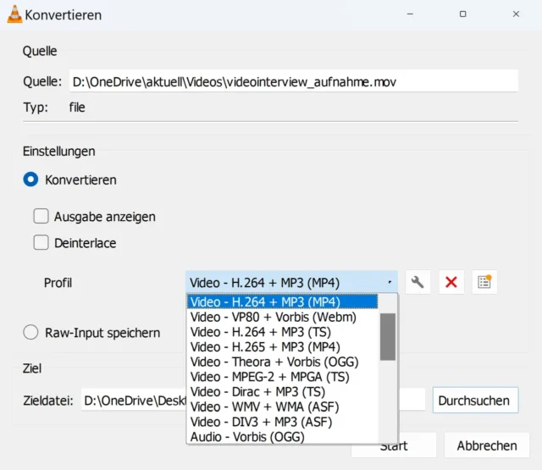Collapse the Profil dropdown combo box
Viewport: 542px width, 470px height.
point(291,282)
